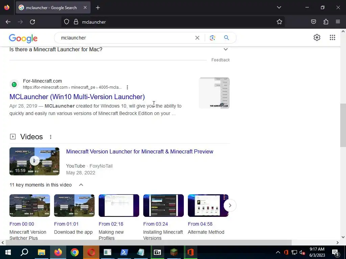Screen dimensions: 346x259
Task: Close the mclauncher Google Search tab
Action: pyautogui.click(x=85, y=7)
